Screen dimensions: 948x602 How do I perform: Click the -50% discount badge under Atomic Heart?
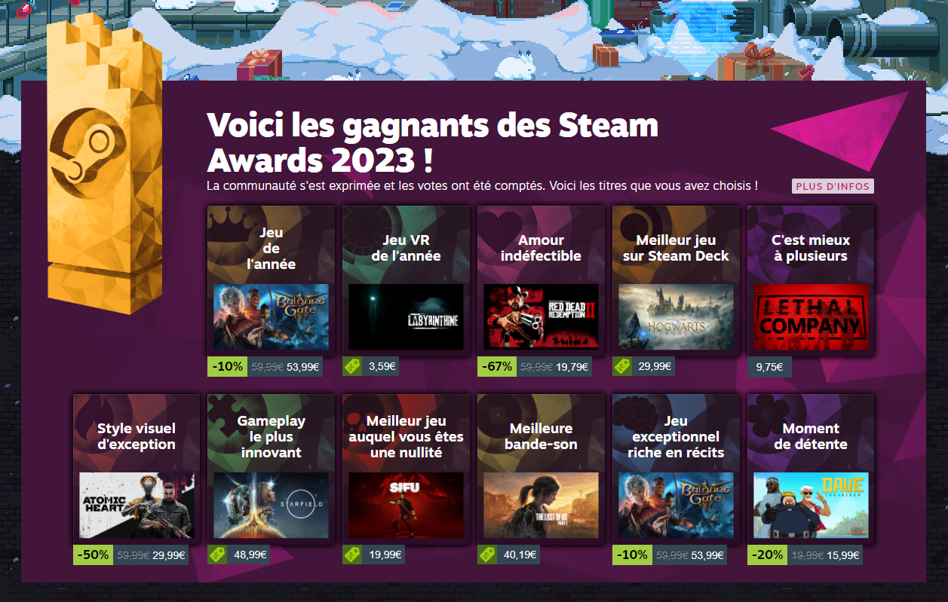(93, 555)
